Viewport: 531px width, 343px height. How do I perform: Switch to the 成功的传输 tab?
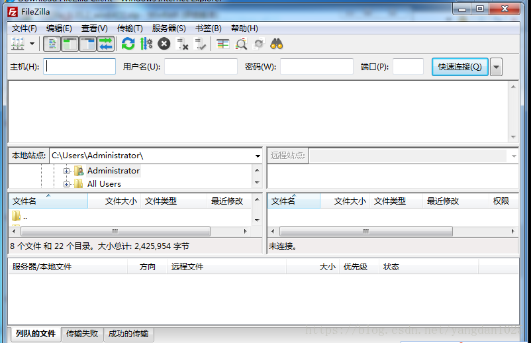[128, 334]
